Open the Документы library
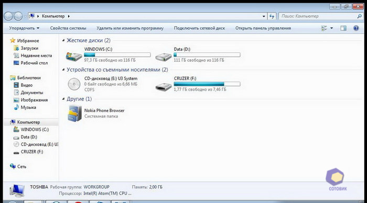 [32, 93]
